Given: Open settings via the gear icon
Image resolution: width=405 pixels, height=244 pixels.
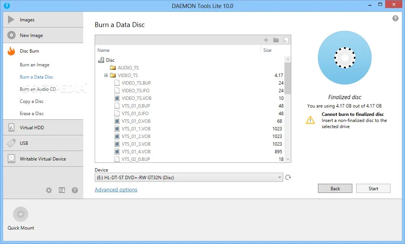Looking at the screenshot, I should [x=49, y=190].
